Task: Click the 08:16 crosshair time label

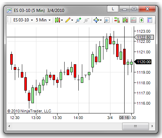Action: coord(125,118)
